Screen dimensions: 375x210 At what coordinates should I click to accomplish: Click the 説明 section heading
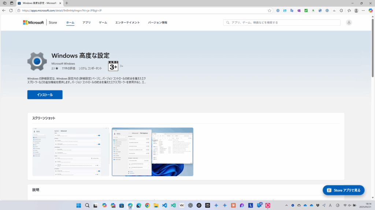tap(36, 190)
